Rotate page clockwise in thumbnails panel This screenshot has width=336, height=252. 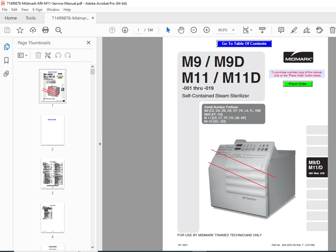click(x=68, y=55)
